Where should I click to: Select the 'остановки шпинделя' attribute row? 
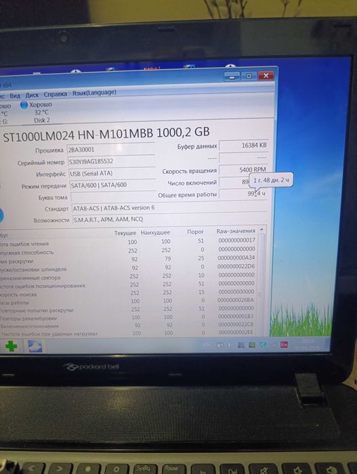click(x=129, y=267)
